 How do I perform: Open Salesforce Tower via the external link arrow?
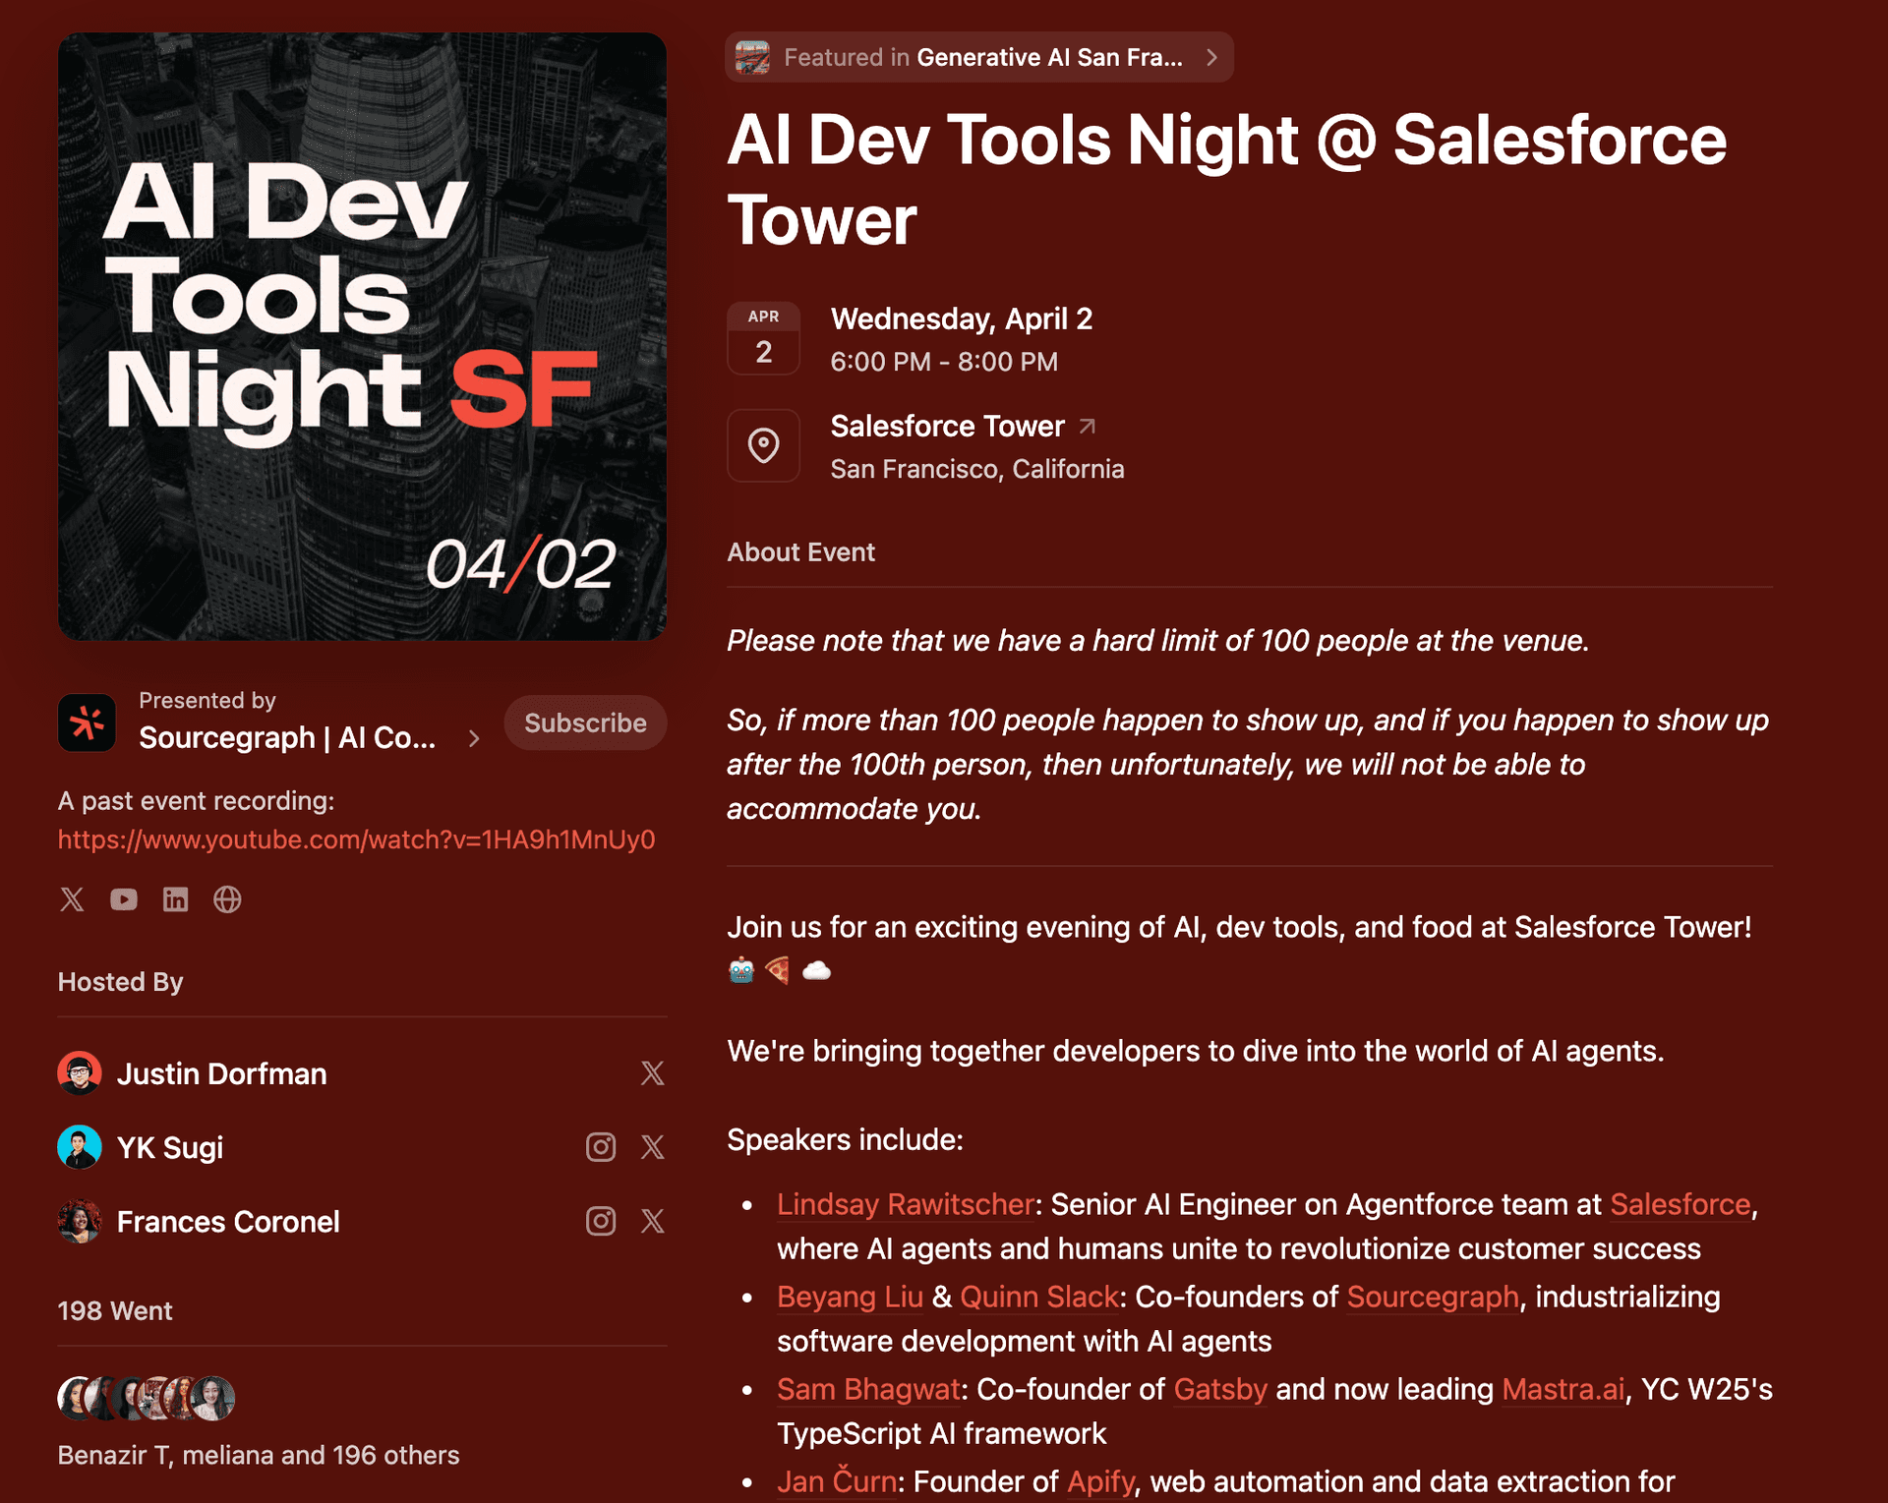pyautogui.click(x=1088, y=426)
